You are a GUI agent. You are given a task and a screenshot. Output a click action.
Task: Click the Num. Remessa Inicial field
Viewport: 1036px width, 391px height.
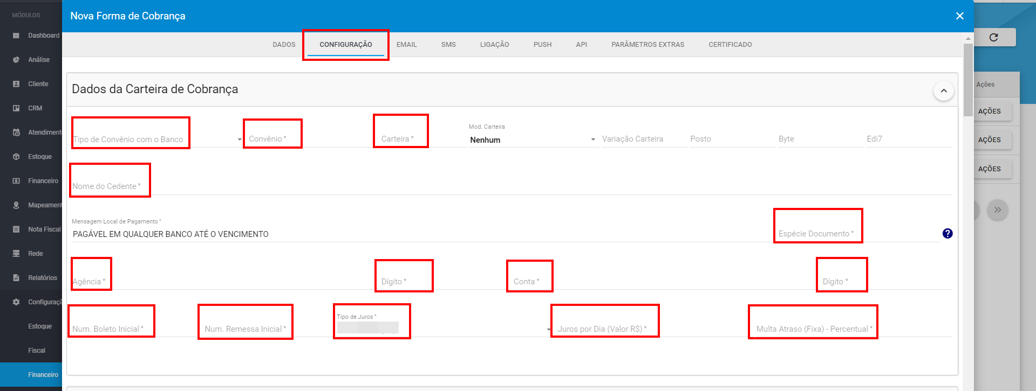click(x=268, y=329)
